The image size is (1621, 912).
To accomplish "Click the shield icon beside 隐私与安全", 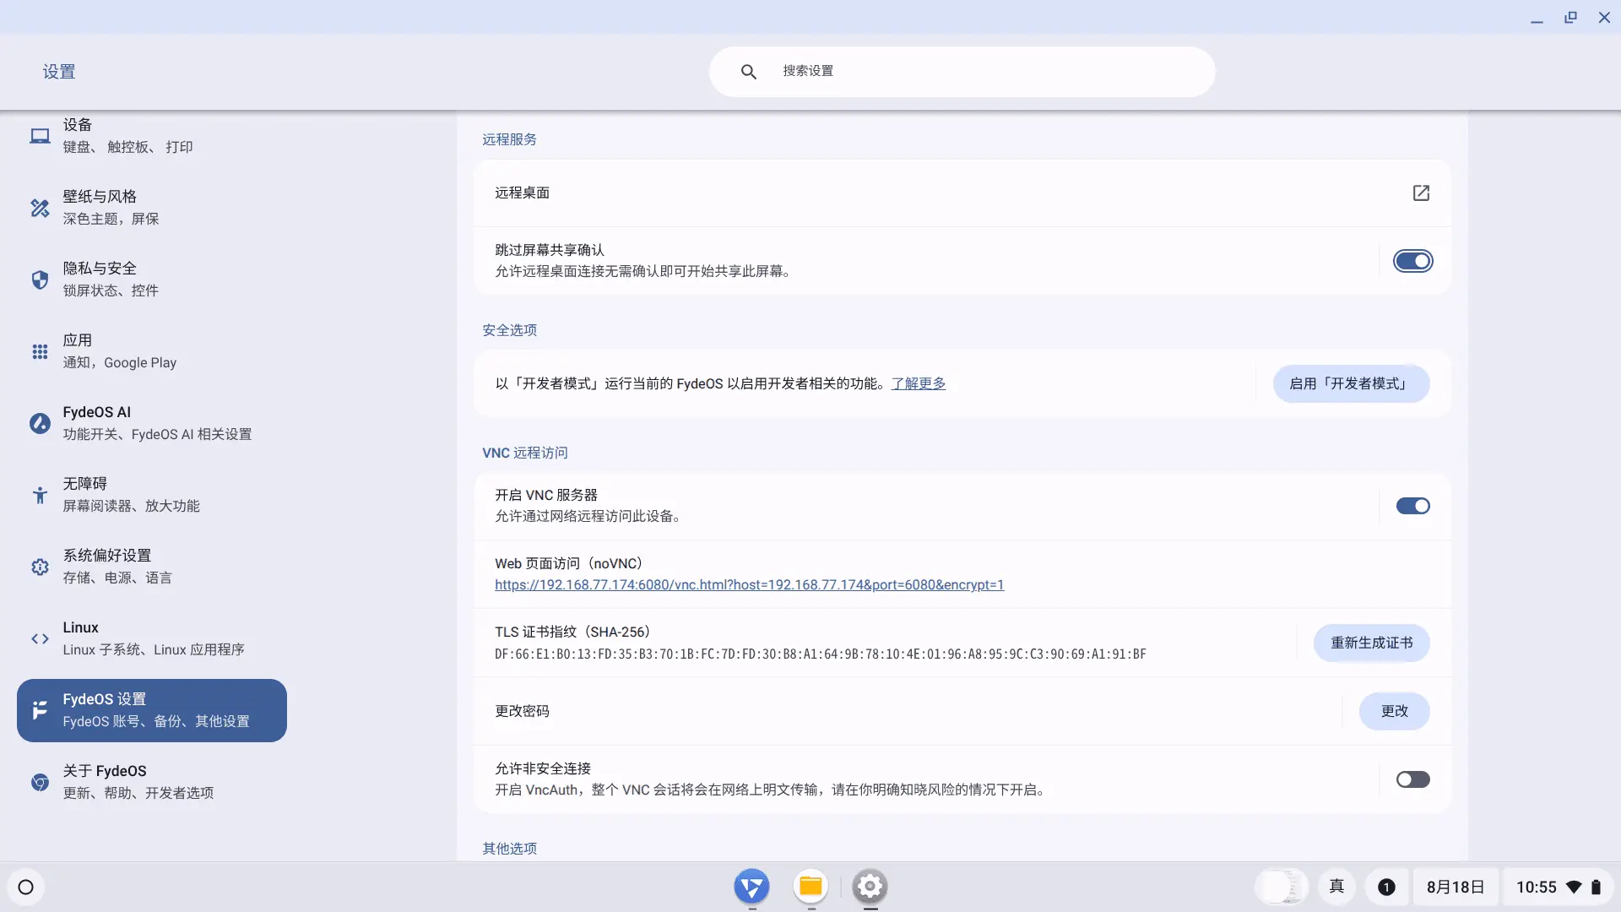I will coord(40,280).
